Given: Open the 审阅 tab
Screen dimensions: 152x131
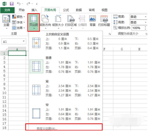Looking at the screenshot, I should pyautogui.click(x=92, y=10).
